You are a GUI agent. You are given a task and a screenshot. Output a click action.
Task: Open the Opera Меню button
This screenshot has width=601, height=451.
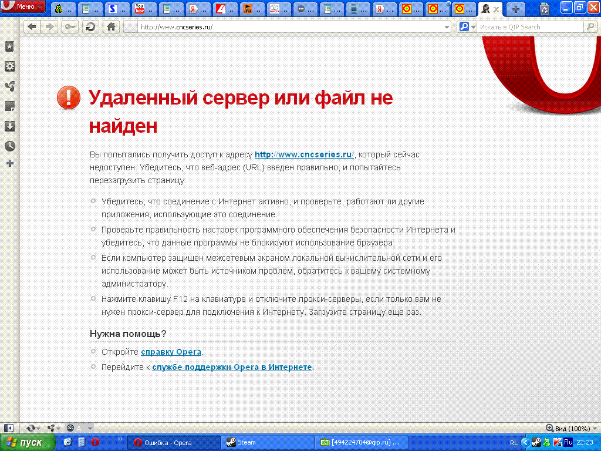pyautogui.click(x=23, y=6)
